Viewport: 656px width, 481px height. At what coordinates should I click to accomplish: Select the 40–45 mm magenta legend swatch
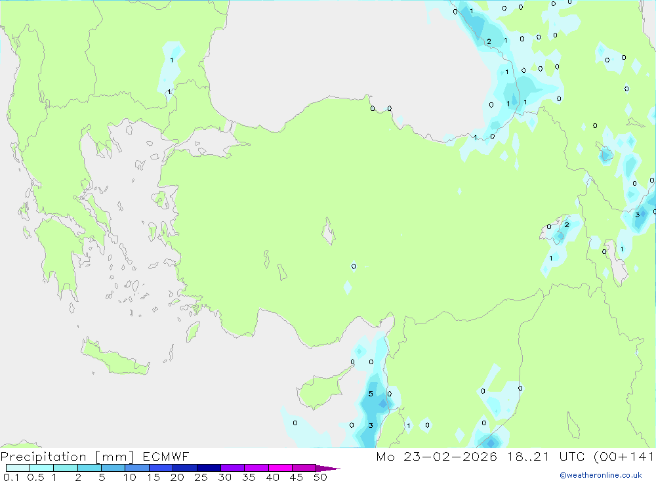coord(280,468)
